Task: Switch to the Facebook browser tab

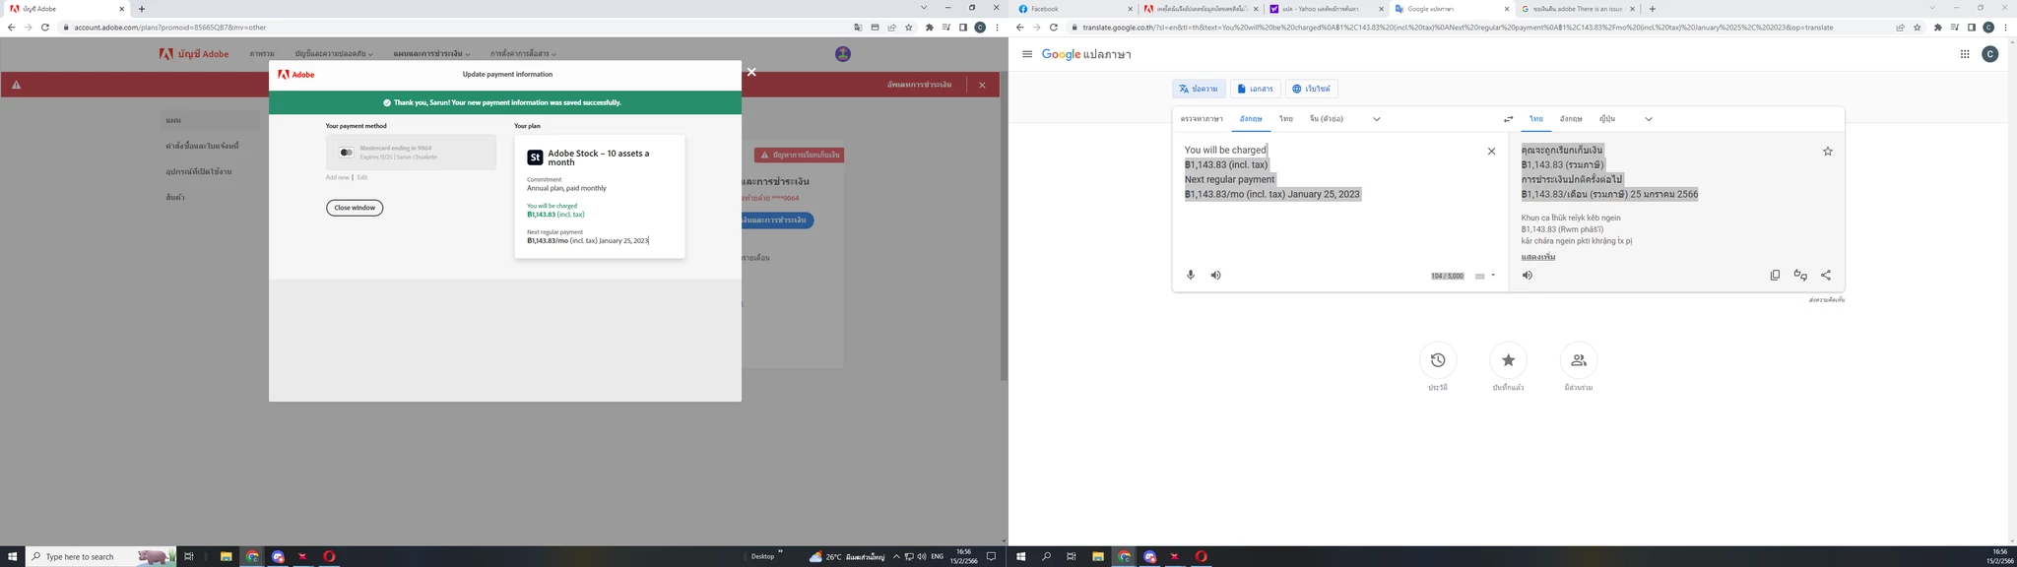Action: click(1074, 9)
